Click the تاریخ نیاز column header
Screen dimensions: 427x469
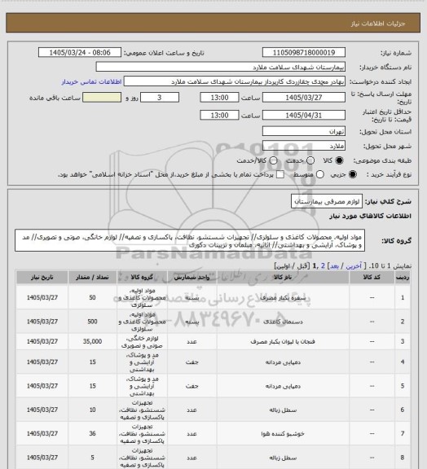click(42, 278)
